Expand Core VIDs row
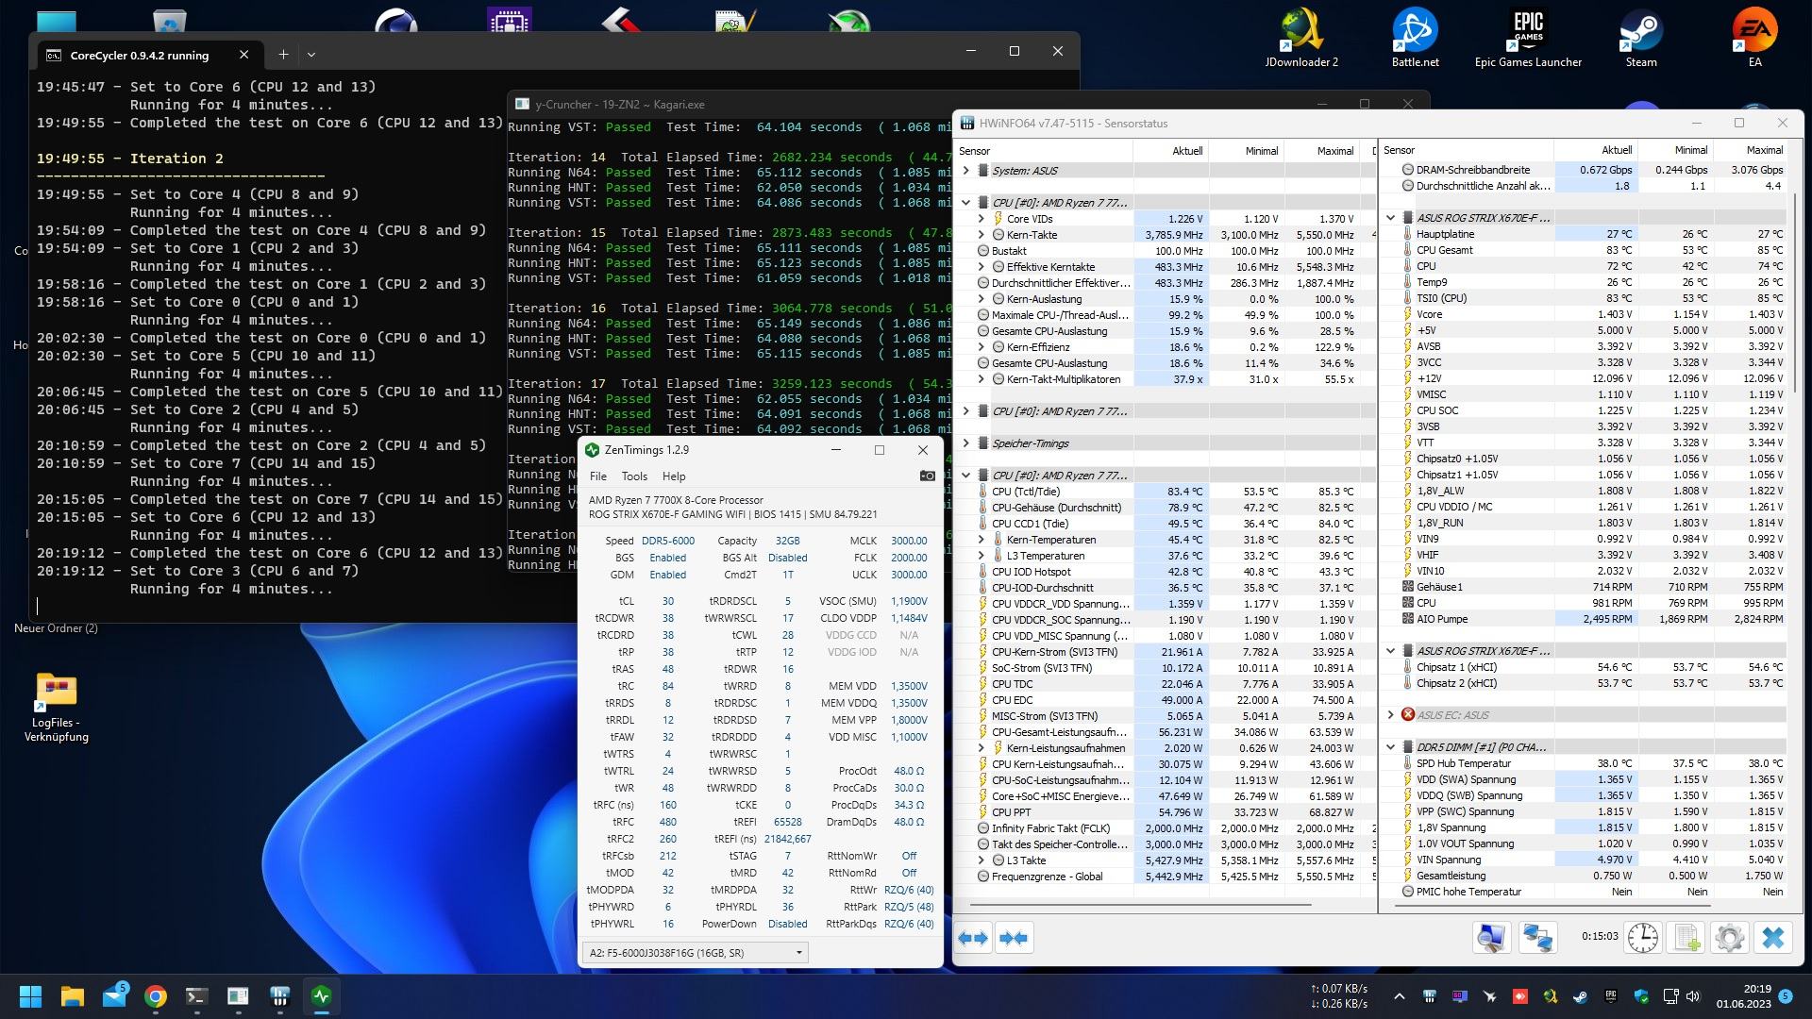Image resolution: width=1812 pixels, height=1019 pixels. (x=981, y=219)
